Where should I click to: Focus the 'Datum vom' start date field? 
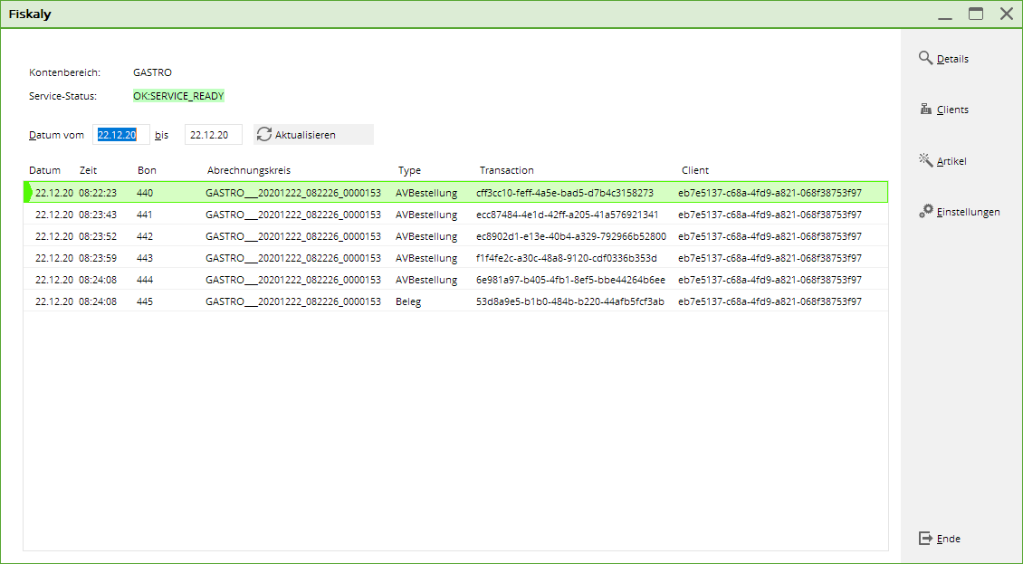(120, 135)
